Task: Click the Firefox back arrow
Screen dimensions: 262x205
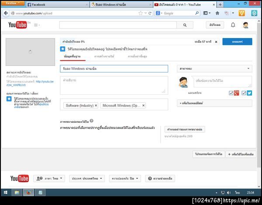Action: click(x=6, y=13)
